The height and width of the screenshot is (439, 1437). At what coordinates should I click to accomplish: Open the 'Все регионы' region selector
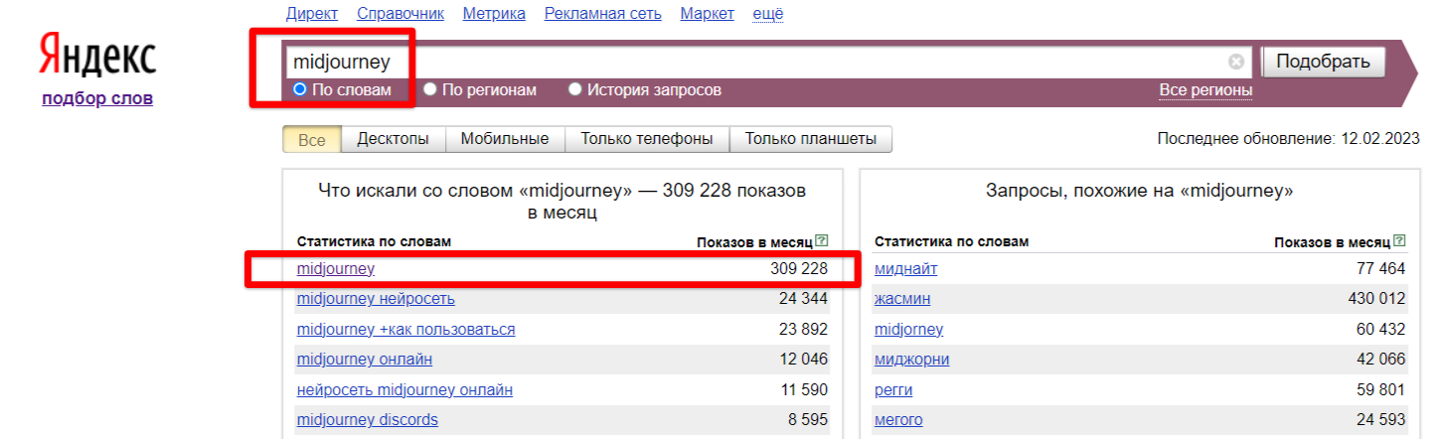tap(1205, 90)
